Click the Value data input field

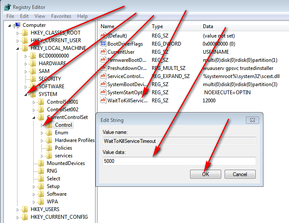179,161
